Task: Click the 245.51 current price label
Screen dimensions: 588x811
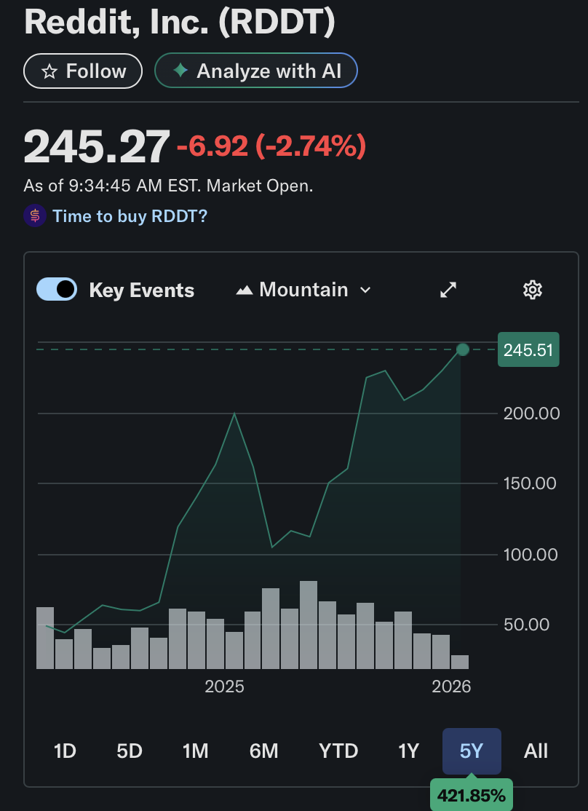Action: point(528,349)
